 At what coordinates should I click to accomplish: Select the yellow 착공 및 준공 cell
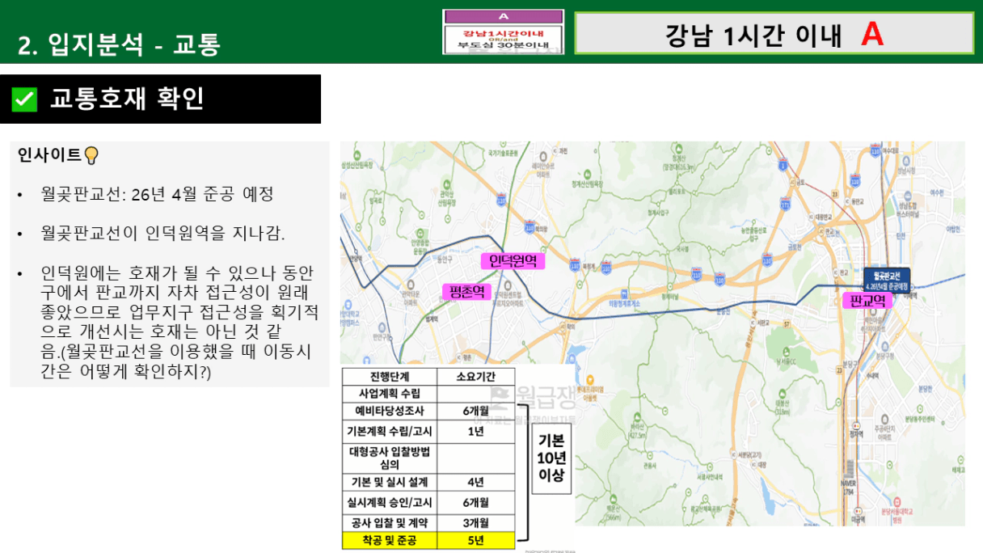(390, 540)
